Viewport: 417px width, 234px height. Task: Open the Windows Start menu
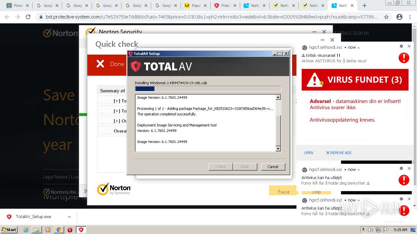coord(9,229)
